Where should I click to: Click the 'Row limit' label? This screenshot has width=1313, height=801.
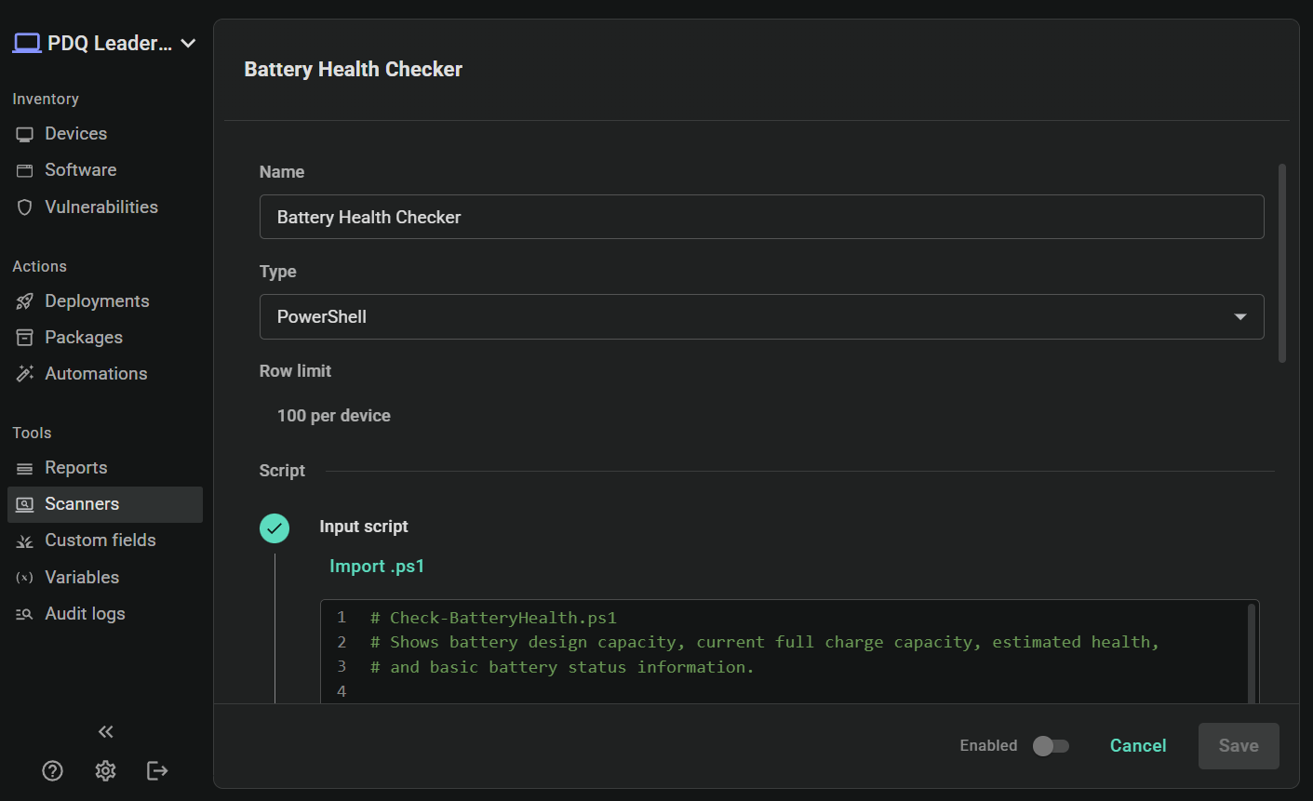pyautogui.click(x=295, y=371)
